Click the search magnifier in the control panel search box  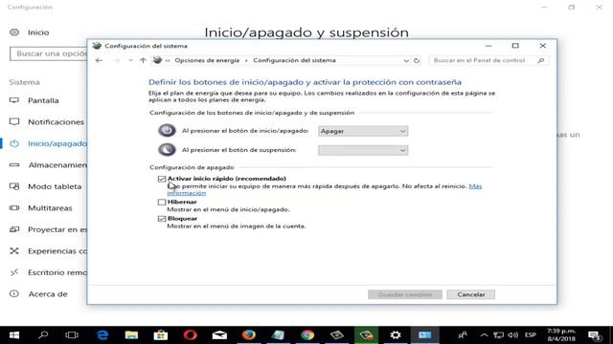(x=541, y=60)
